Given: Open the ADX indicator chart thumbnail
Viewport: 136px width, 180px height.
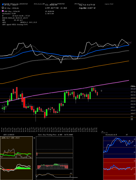Looking at the screenshot, I should 16,147.
